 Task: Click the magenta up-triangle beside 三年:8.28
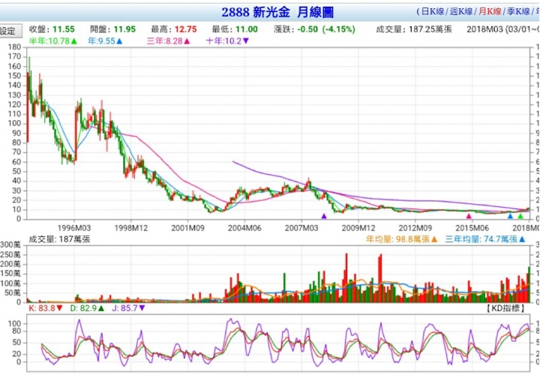click(187, 41)
